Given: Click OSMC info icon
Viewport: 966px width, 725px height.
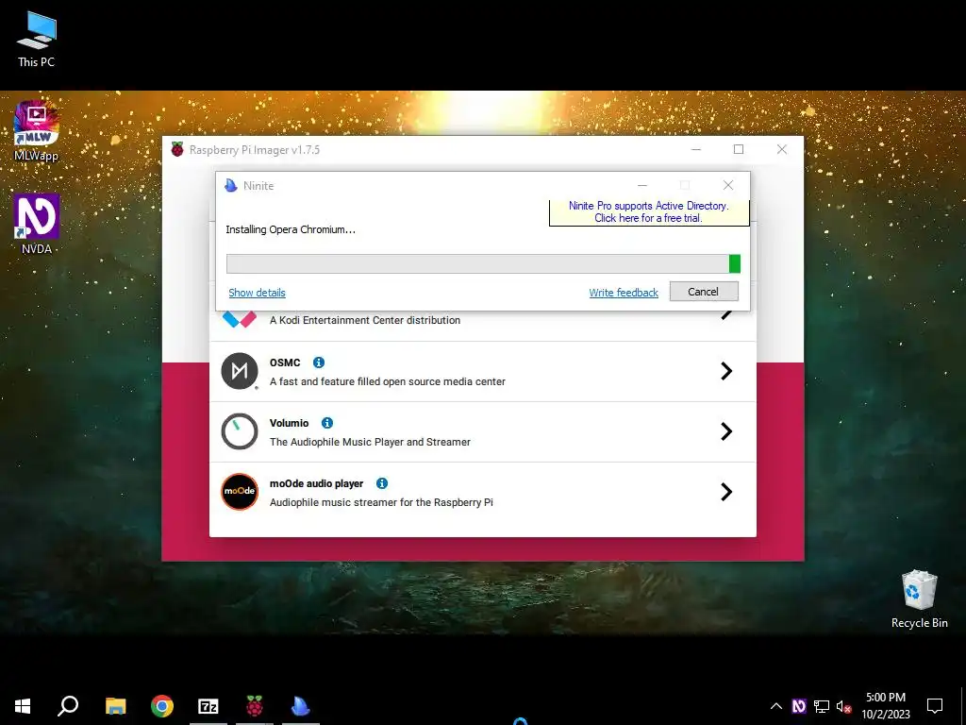Looking at the screenshot, I should pyautogui.click(x=319, y=362).
